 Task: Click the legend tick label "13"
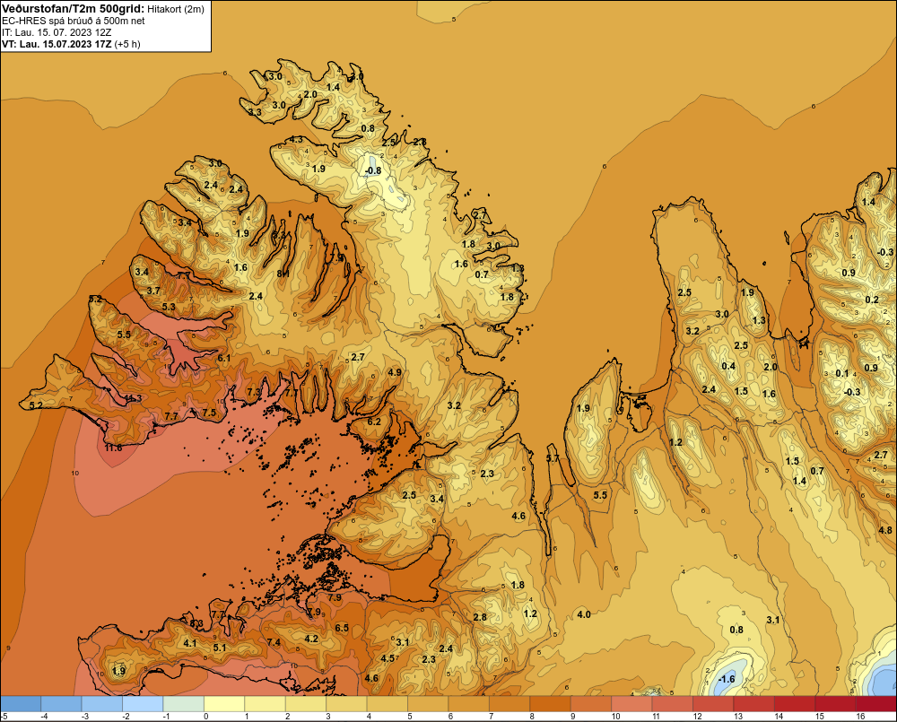[738, 717]
